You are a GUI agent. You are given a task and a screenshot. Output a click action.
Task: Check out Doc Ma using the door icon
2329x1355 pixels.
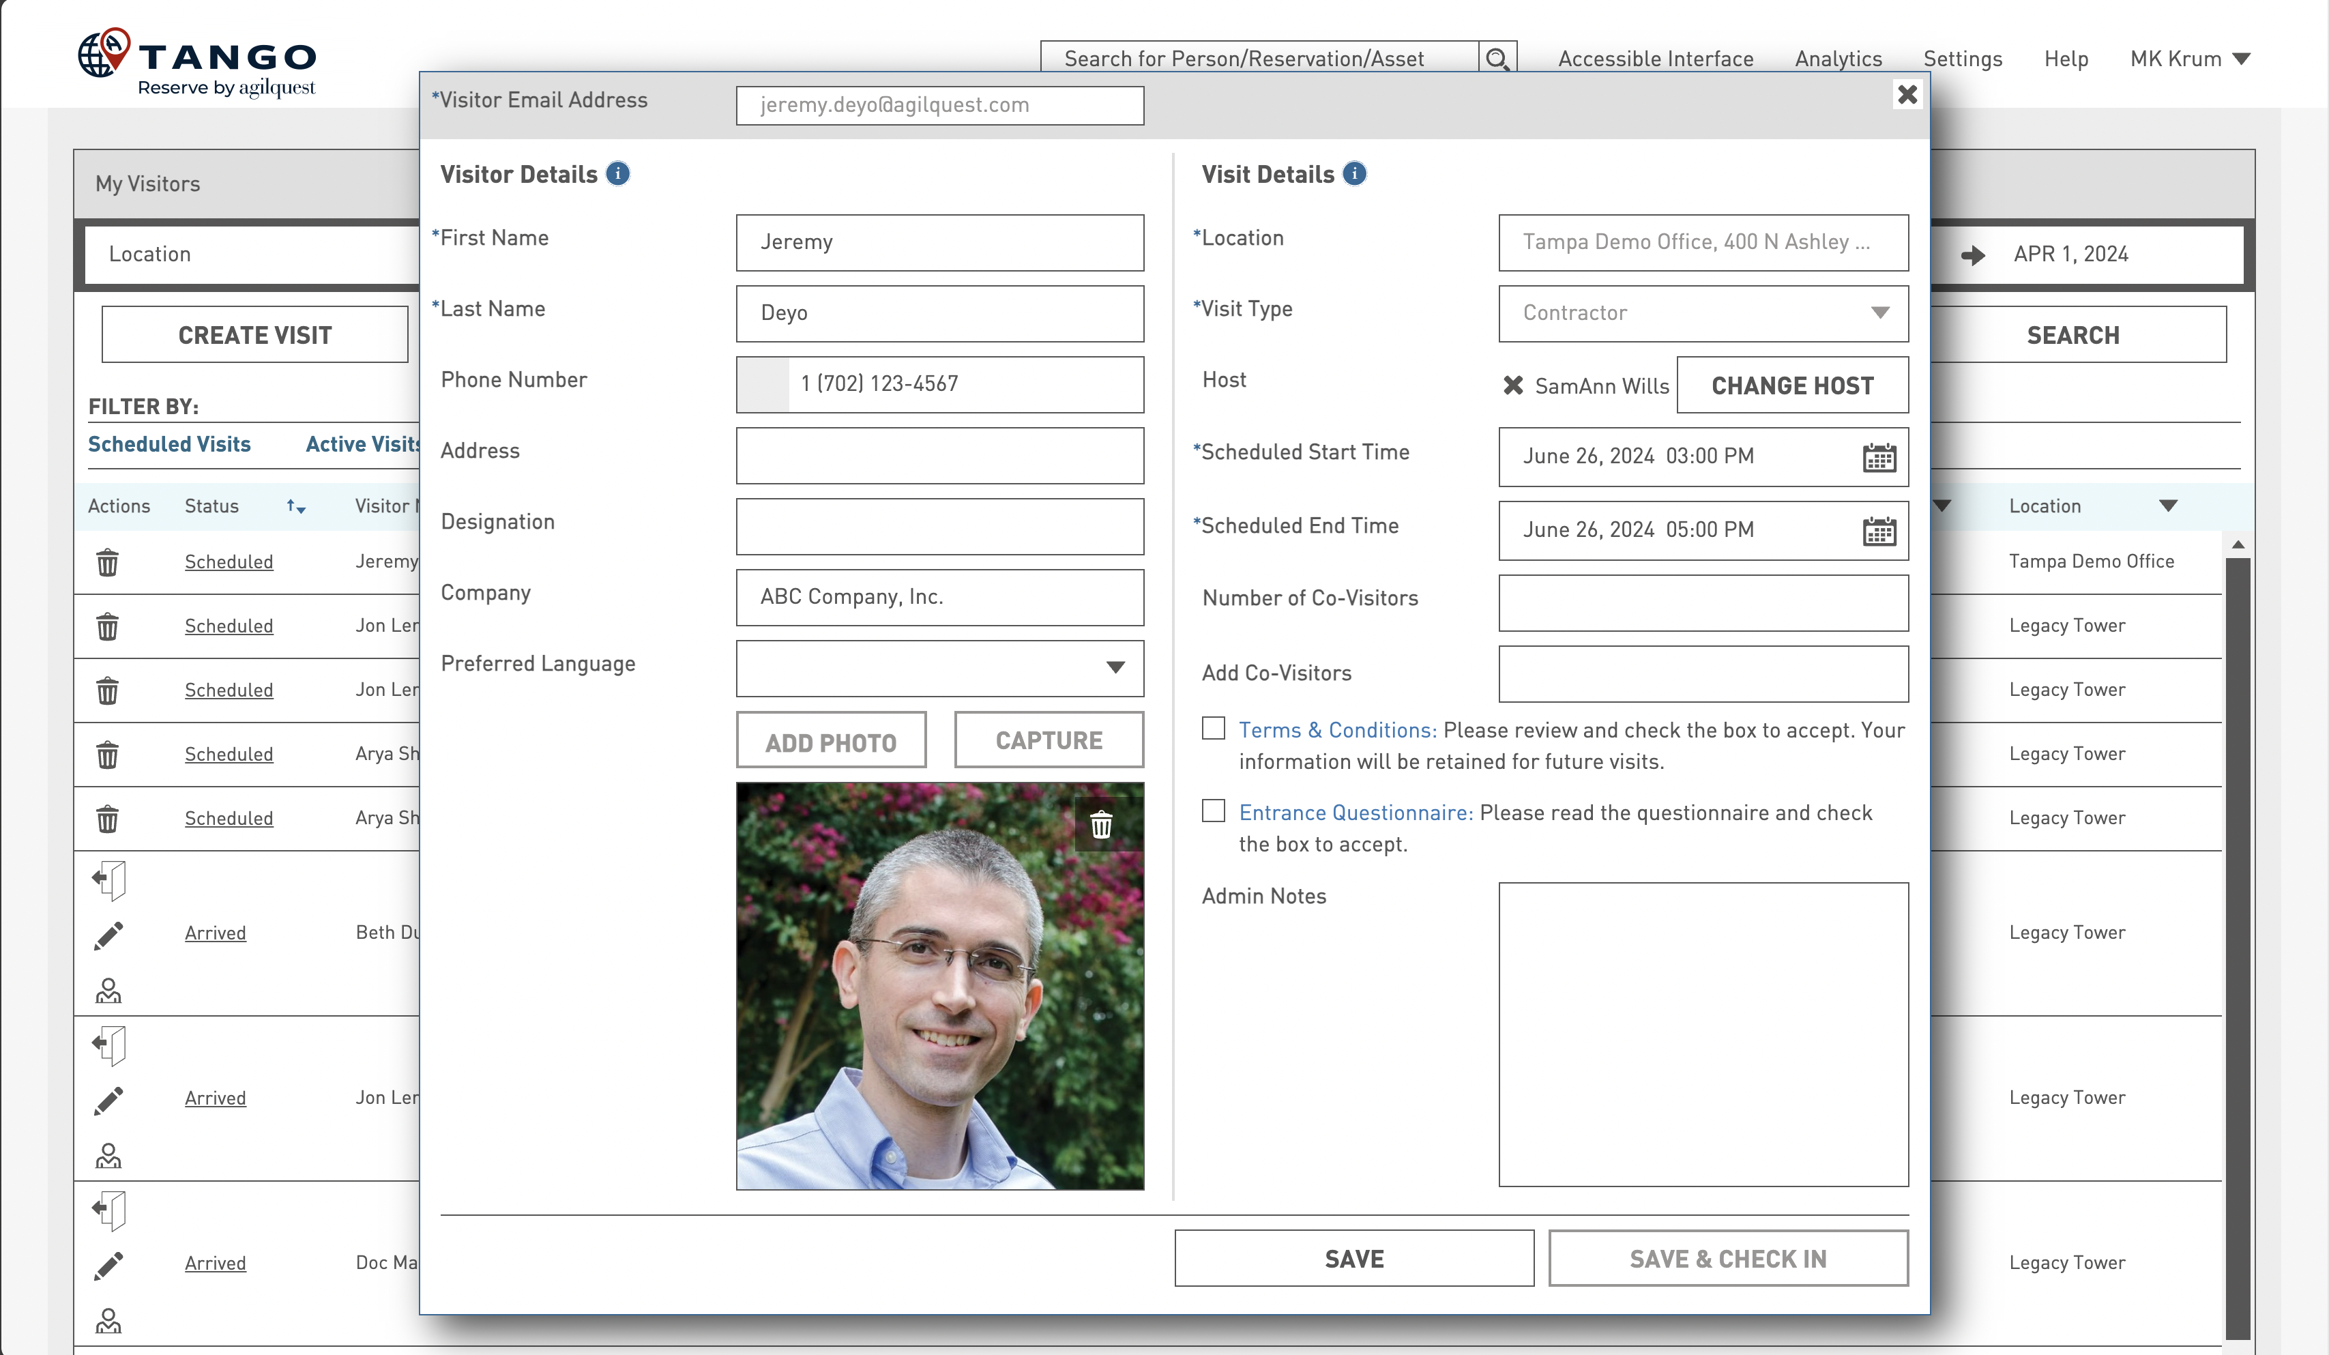click(x=108, y=1210)
